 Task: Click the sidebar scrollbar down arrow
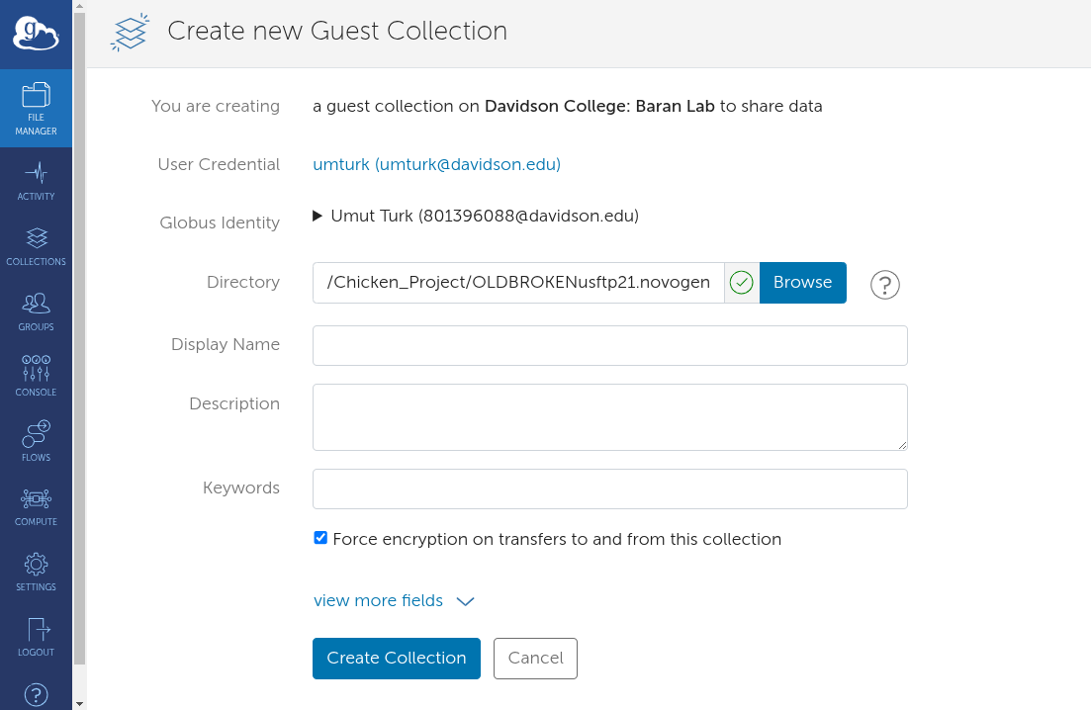tap(79, 704)
